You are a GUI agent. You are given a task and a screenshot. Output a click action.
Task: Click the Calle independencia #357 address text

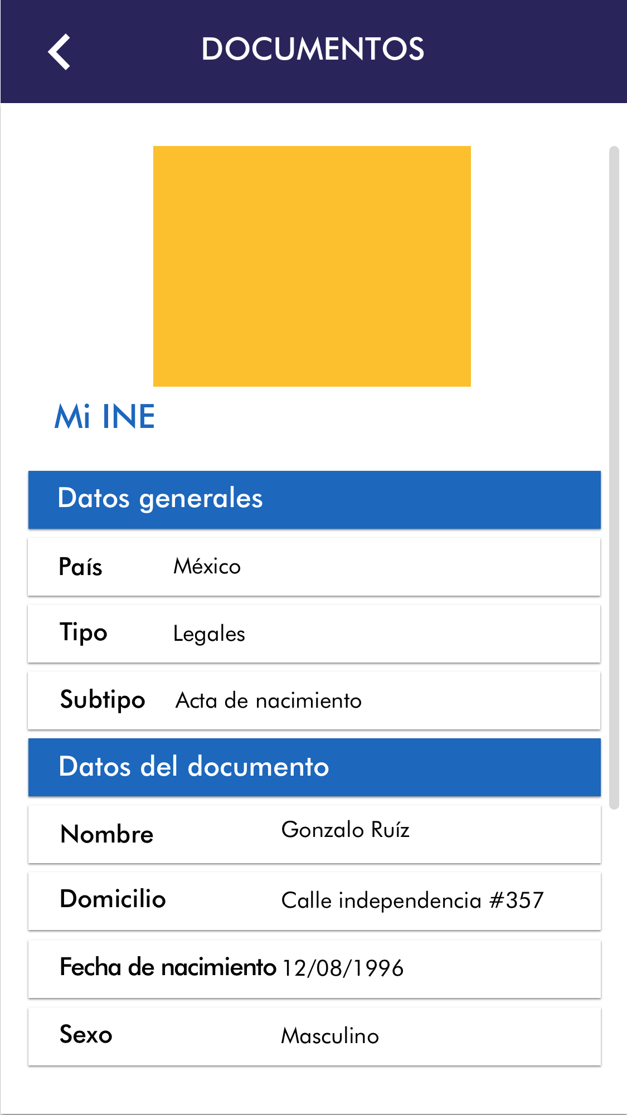click(412, 900)
